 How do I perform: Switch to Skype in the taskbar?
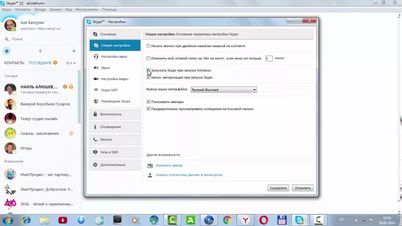click(300, 220)
